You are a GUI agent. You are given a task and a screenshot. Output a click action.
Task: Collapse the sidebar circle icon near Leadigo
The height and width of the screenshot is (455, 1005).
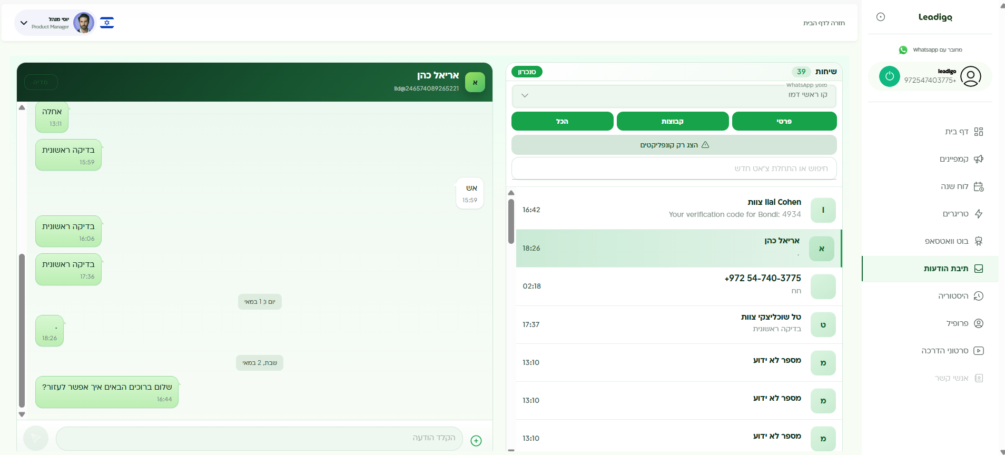pyautogui.click(x=881, y=17)
